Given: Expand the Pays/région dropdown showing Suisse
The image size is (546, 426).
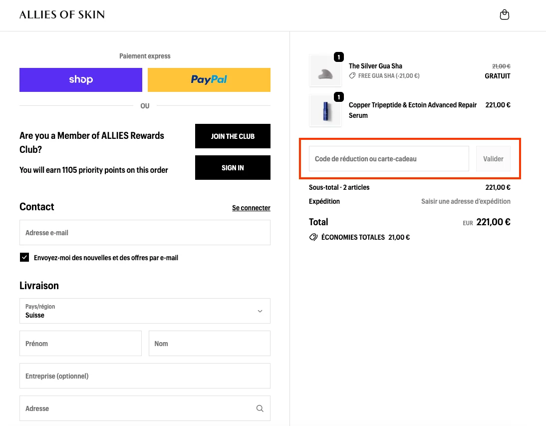Looking at the screenshot, I should pyautogui.click(x=145, y=311).
